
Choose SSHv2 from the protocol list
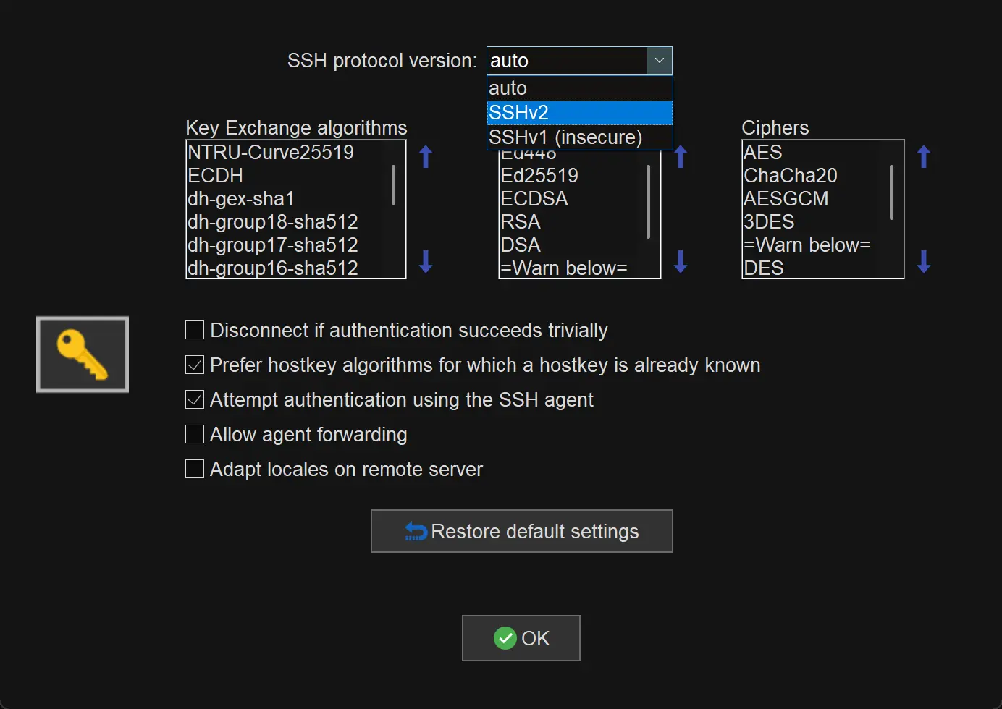point(579,113)
